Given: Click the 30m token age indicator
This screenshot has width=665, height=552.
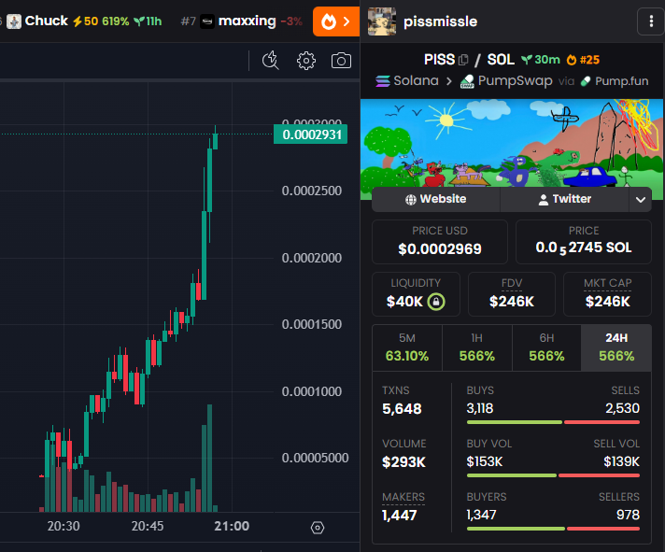Looking at the screenshot, I should 541,60.
